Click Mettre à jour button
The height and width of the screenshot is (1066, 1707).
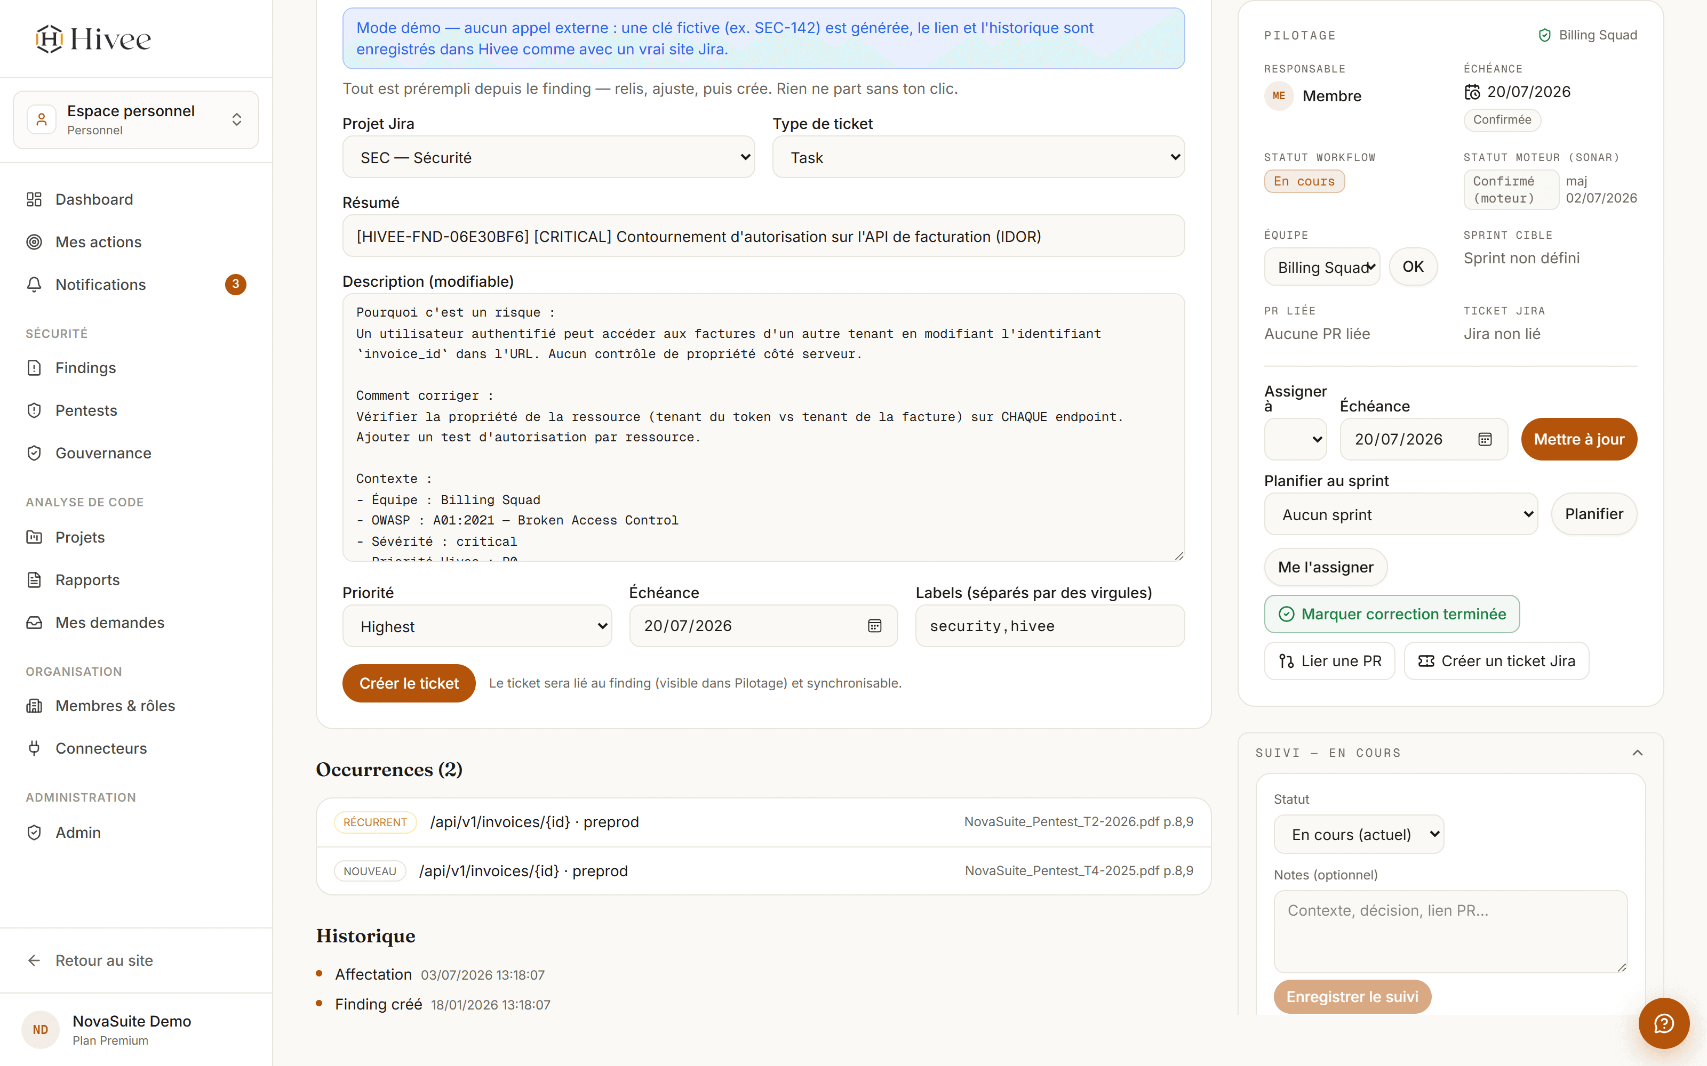click(x=1578, y=439)
